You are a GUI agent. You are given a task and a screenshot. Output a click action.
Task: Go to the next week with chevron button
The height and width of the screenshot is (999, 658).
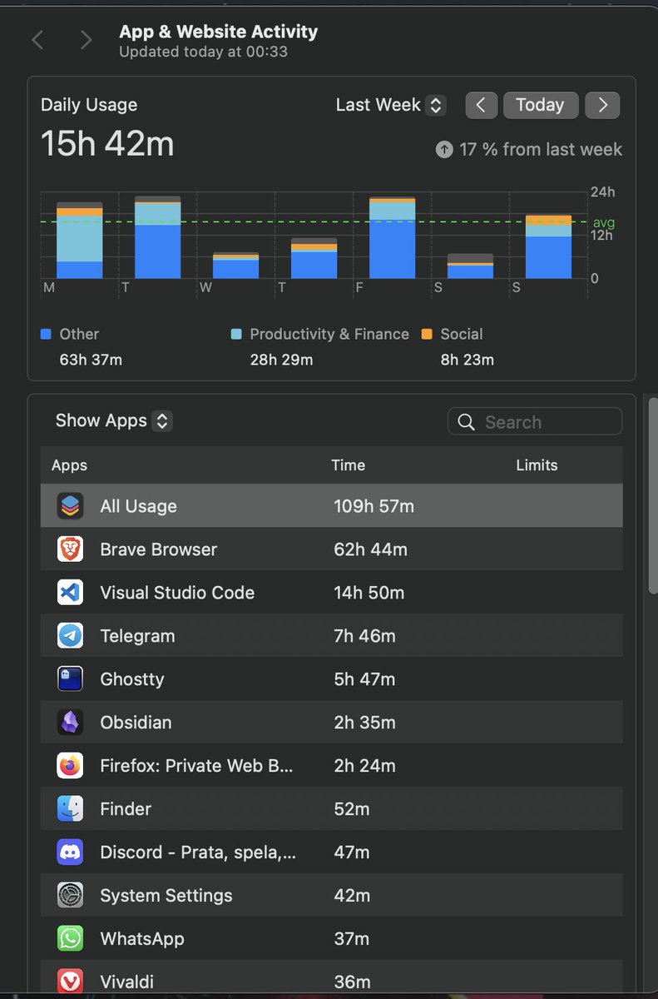pos(602,105)
